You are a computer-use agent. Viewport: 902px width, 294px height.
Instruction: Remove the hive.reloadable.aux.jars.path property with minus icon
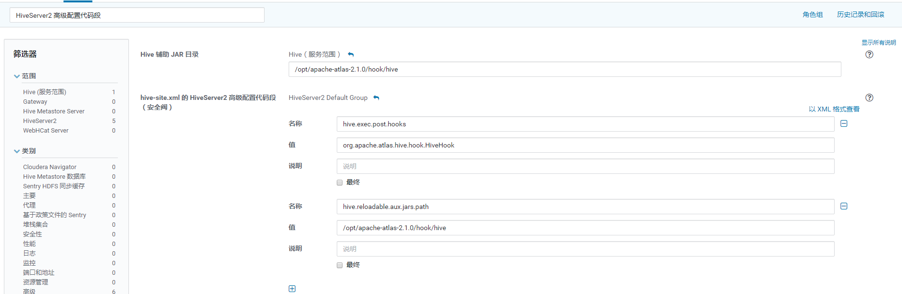click(x=844, y=206)
